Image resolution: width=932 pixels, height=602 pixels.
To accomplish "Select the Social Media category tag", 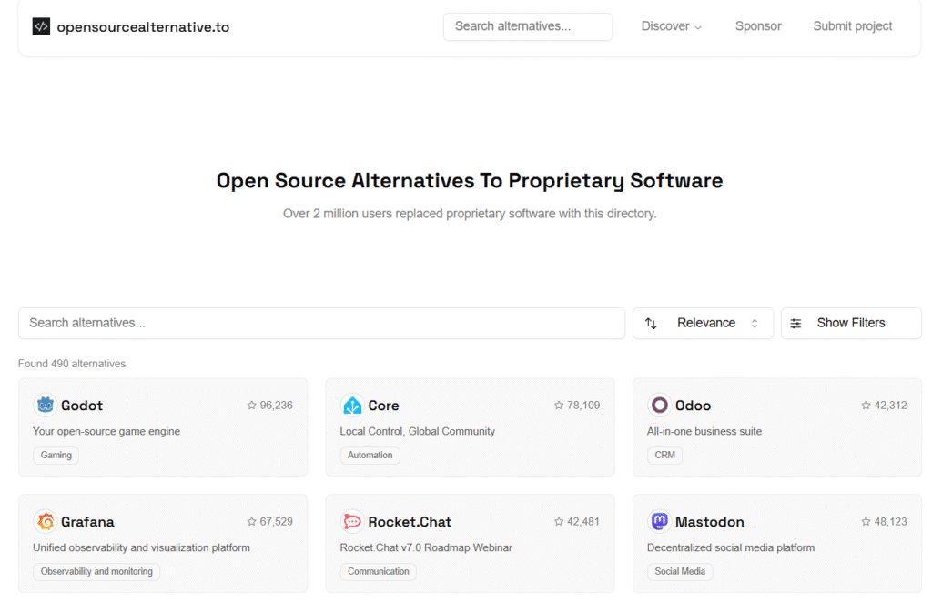I will click(x=680, y=571).
